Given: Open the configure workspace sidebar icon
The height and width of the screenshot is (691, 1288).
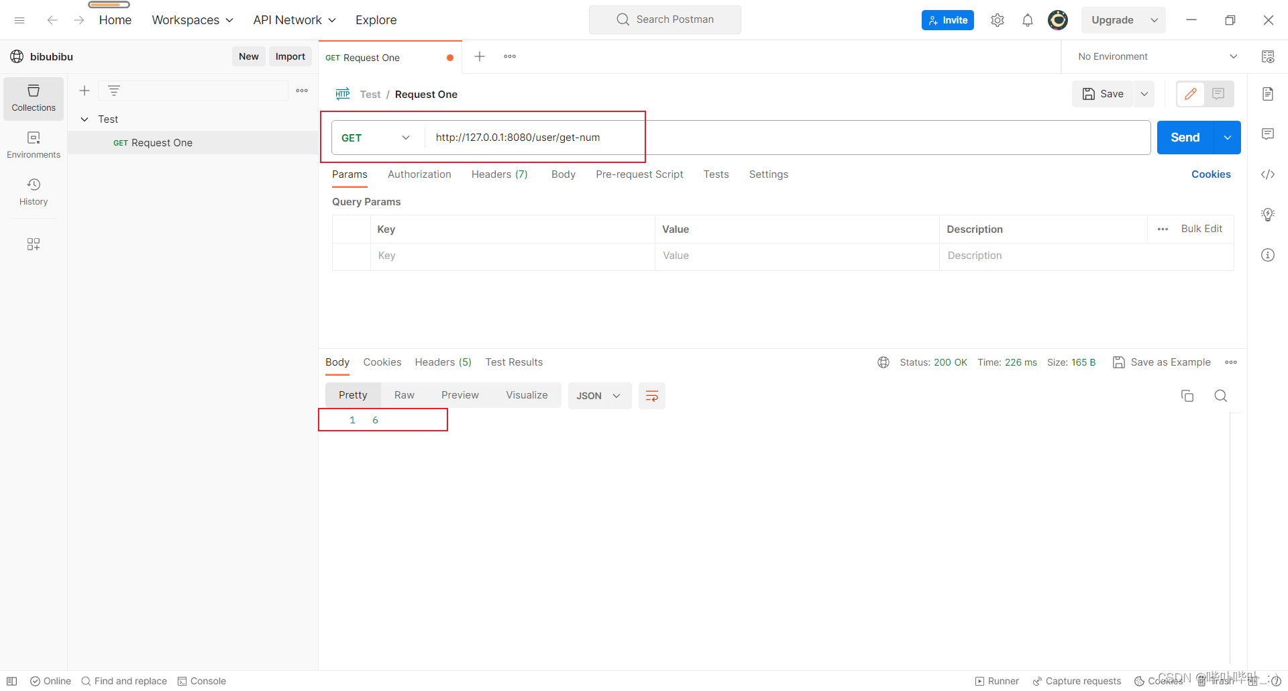Looking at the screenshot, I should tap(34, 244).
